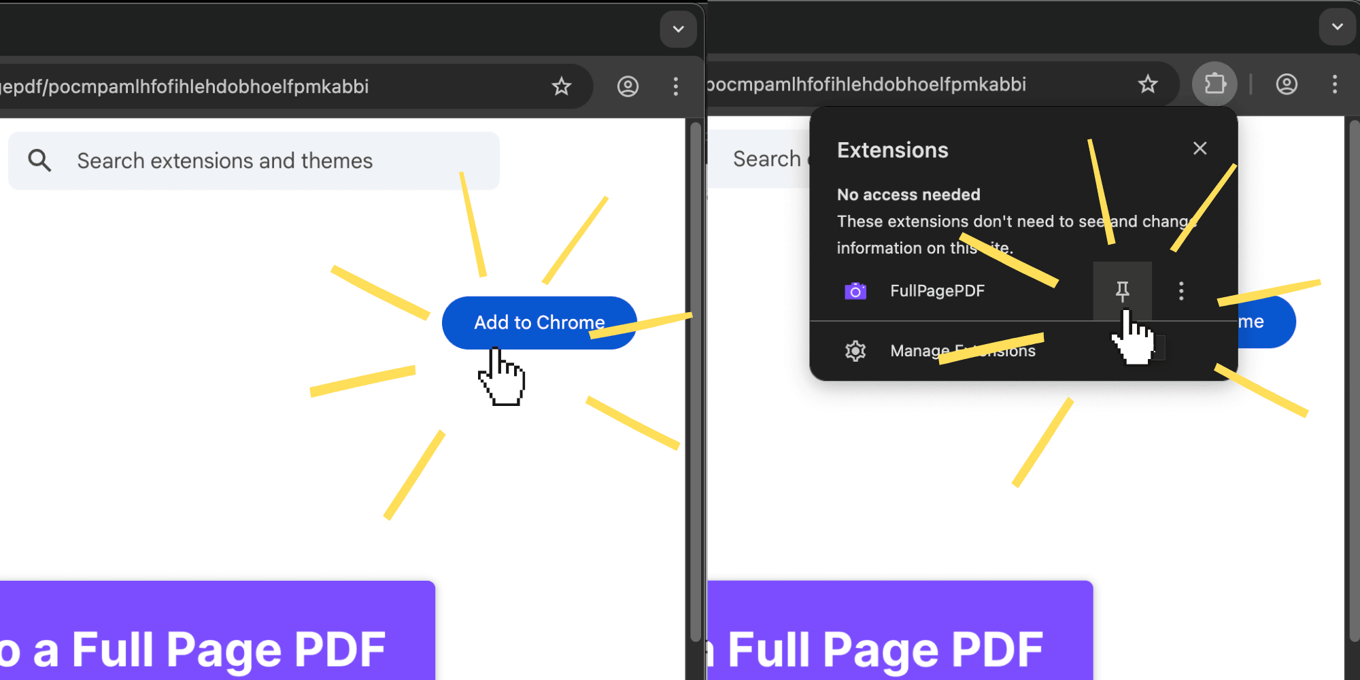Screen dimensions: 1360x680
Task: Close the Extensions popup
Action: point(1200,148)
